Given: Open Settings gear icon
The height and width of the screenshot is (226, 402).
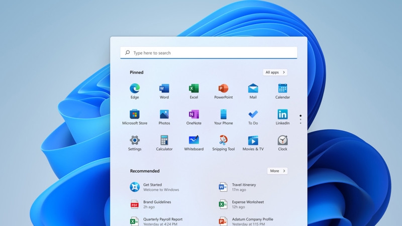Looking at the screenshot, I should coord(135,140).
